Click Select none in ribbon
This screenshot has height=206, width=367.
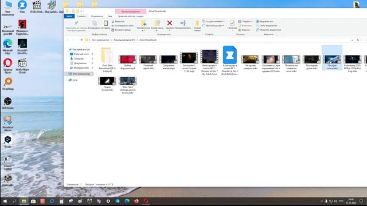point(266,26)
